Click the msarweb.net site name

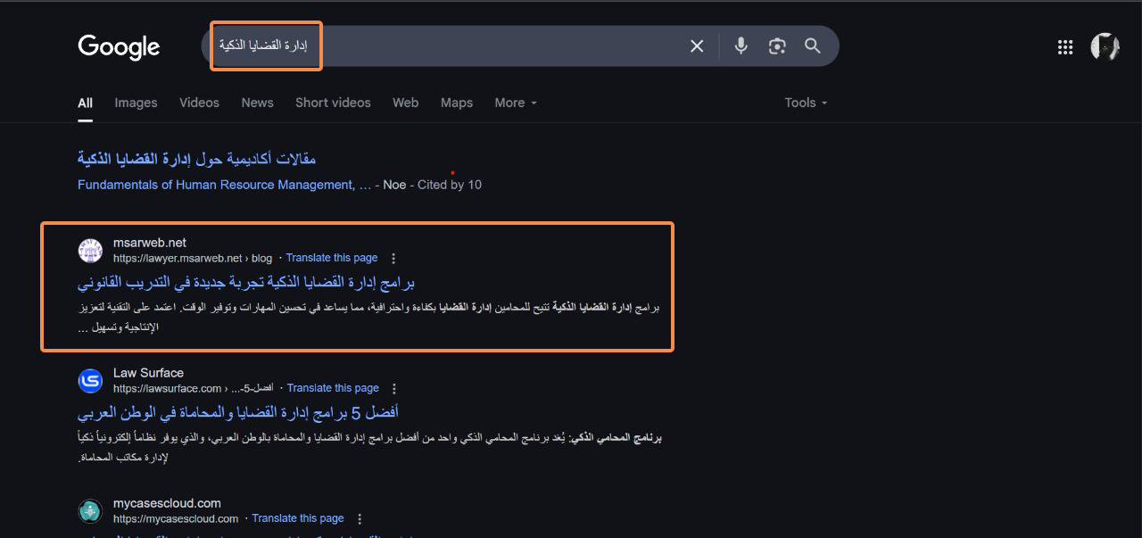(x=150, y=243)
